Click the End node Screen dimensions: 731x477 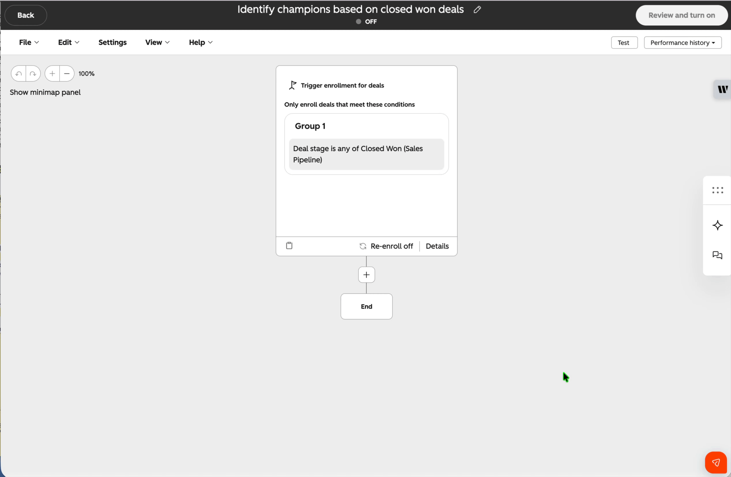(x=366, y=306)
